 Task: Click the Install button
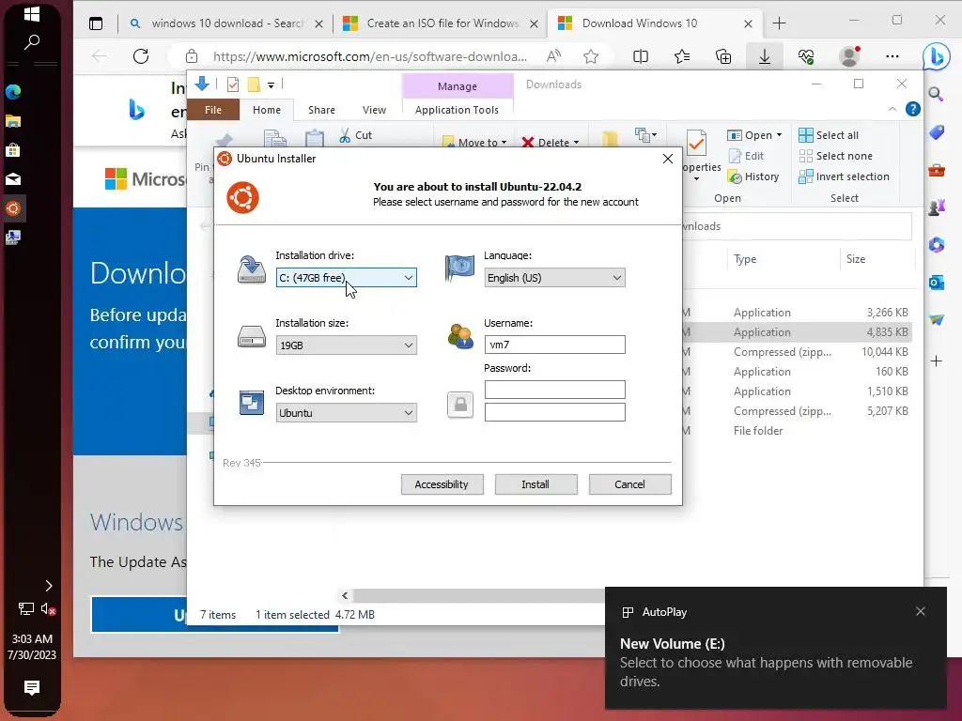point(535,484)
